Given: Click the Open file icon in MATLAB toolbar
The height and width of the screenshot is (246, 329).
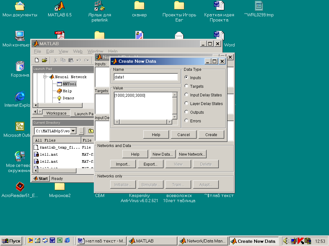Looking at the screenshot, I should click(x=44, y=60).
